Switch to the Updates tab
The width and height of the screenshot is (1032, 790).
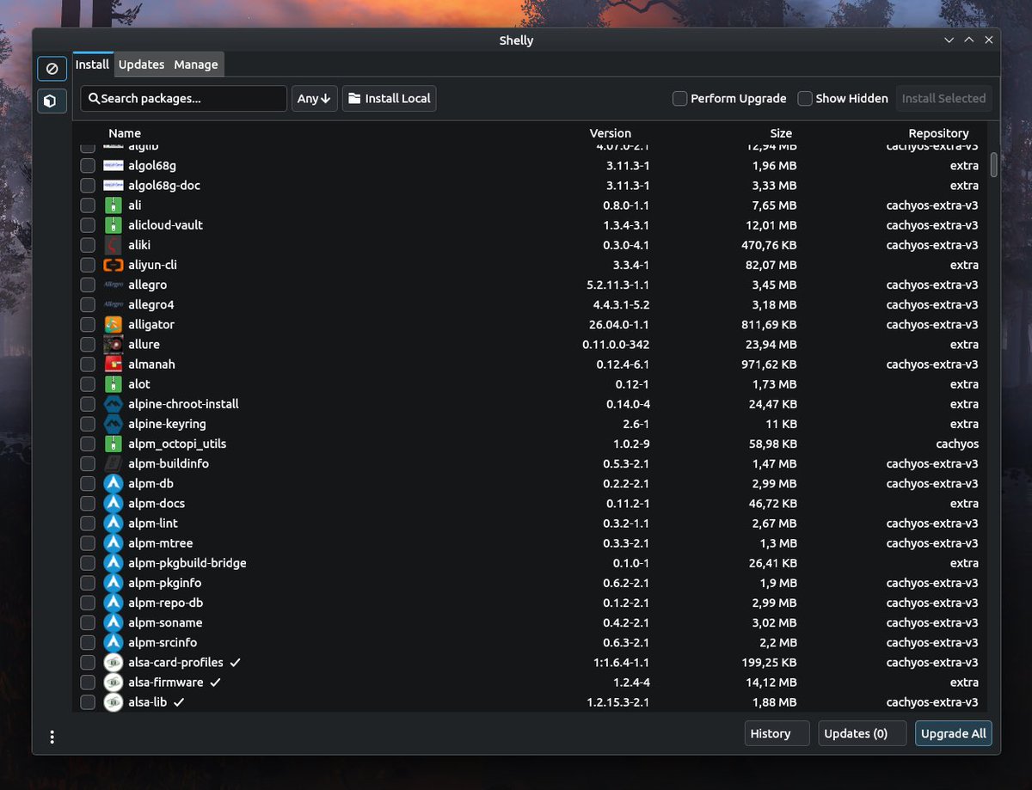pyautogui.click(x=141, y=64)
